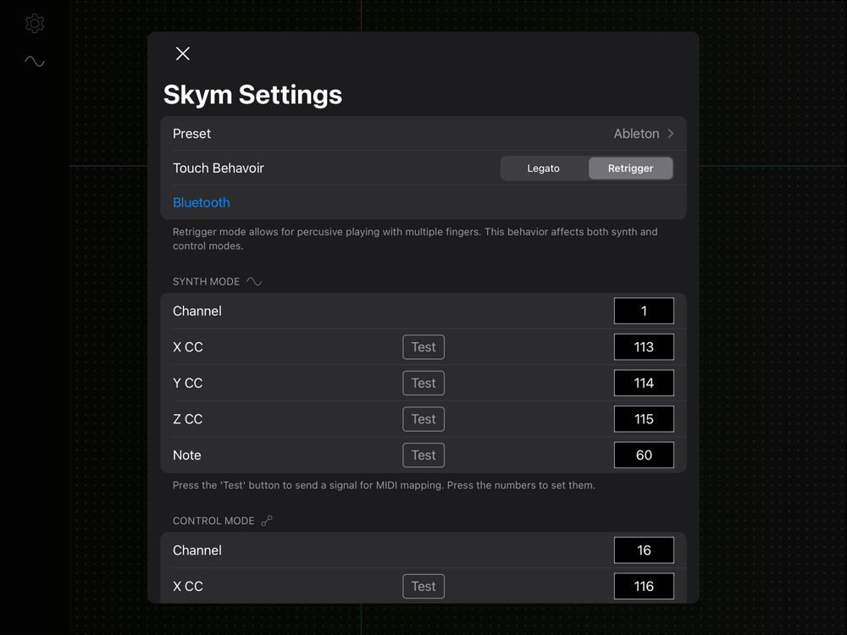The image size is (847, 635).
Task: Open the settings gear in sidebar
Action: 35,23
